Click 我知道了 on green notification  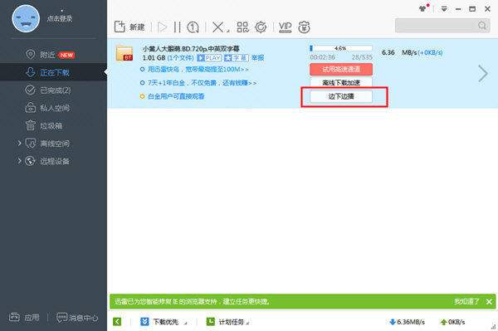(x=466, y=301)
